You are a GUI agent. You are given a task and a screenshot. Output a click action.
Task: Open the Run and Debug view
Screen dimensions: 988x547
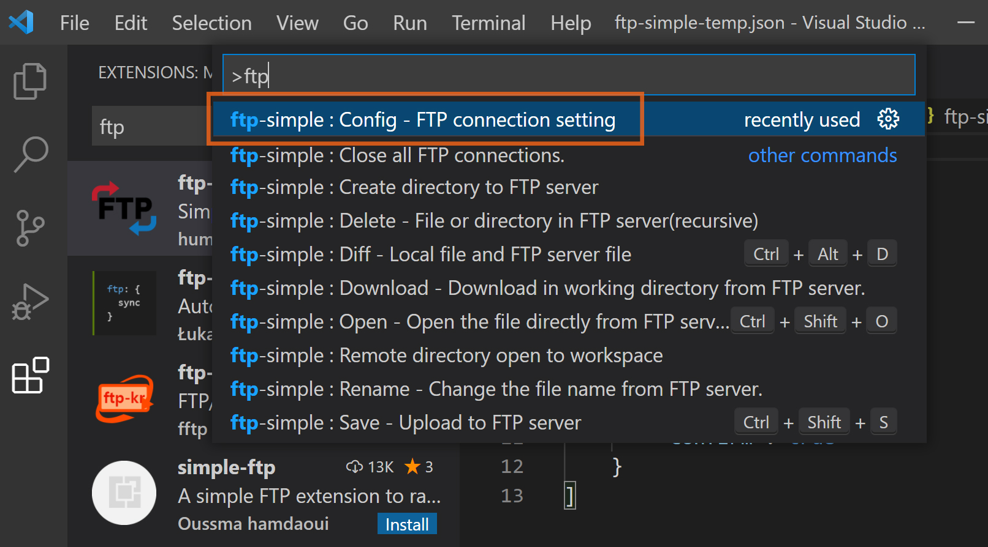point(30,302)
